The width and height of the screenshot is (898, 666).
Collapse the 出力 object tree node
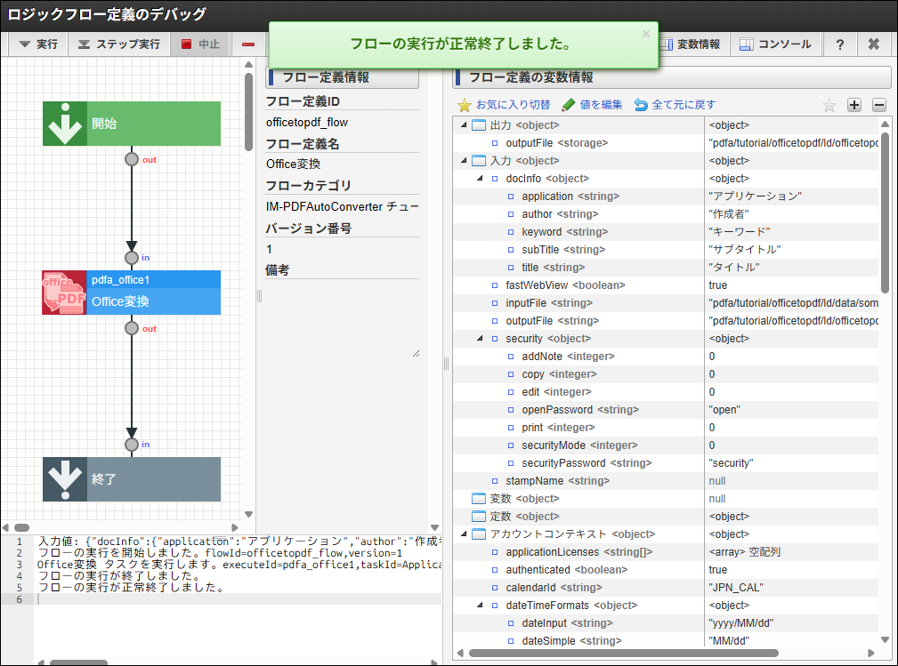464,125
